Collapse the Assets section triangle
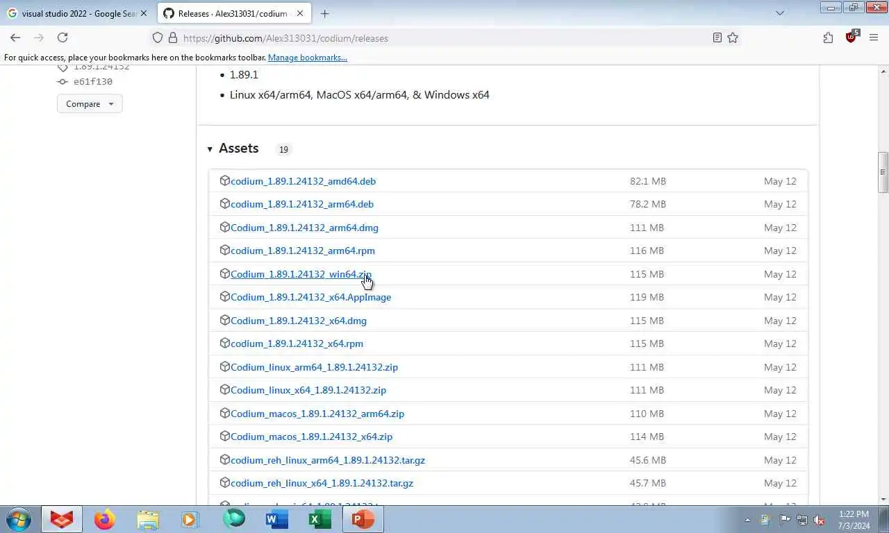Screen dimensions: 889x533 210,149
